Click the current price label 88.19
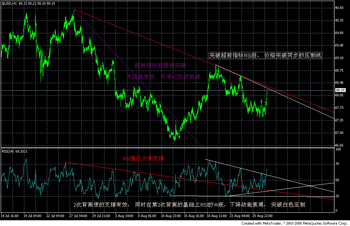Screen dimensions: 350x226 tap(340, 90)
